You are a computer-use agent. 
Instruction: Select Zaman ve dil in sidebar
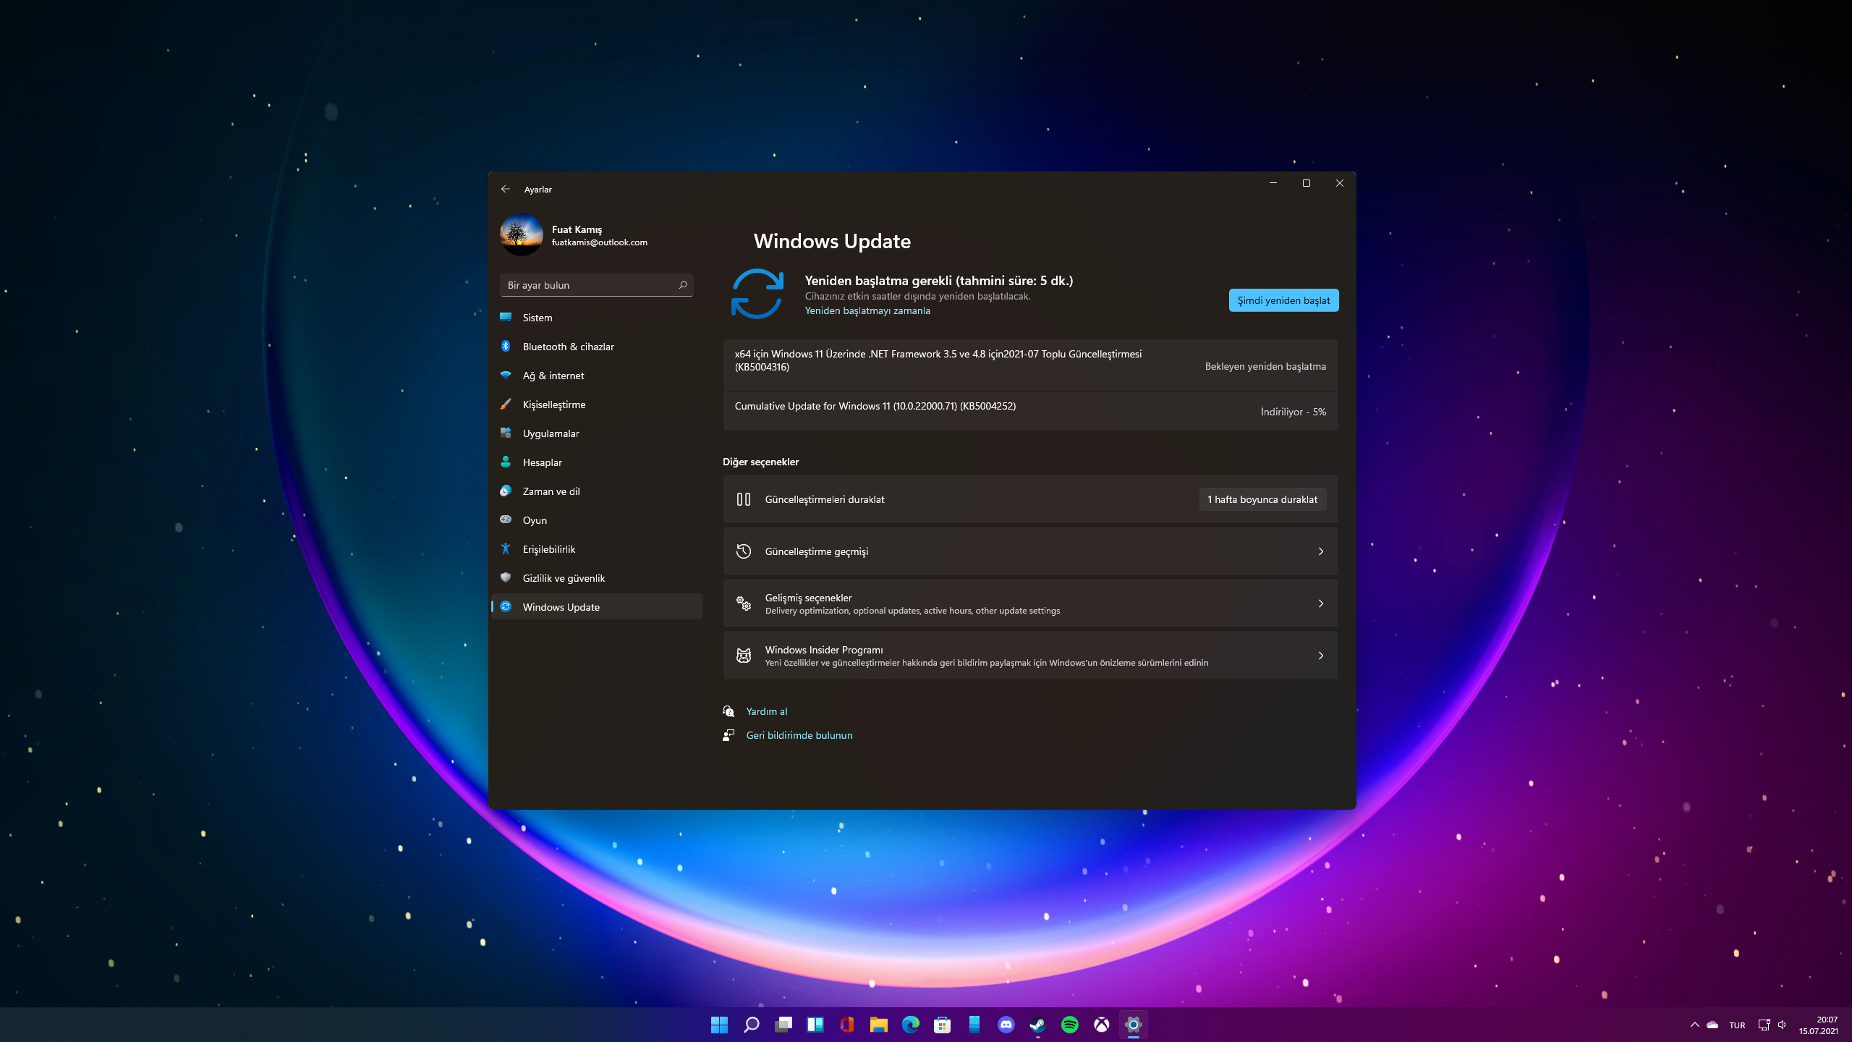[x=596, y=491]
